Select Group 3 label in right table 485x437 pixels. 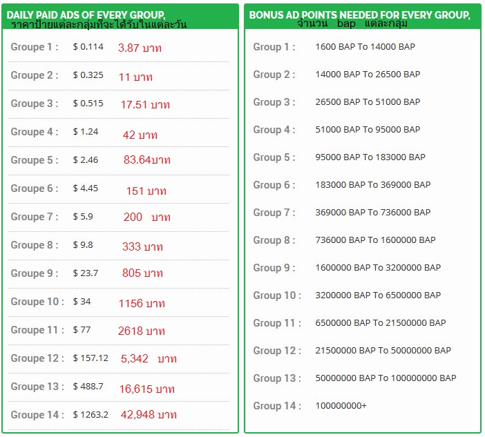click(x=274, y=102)
